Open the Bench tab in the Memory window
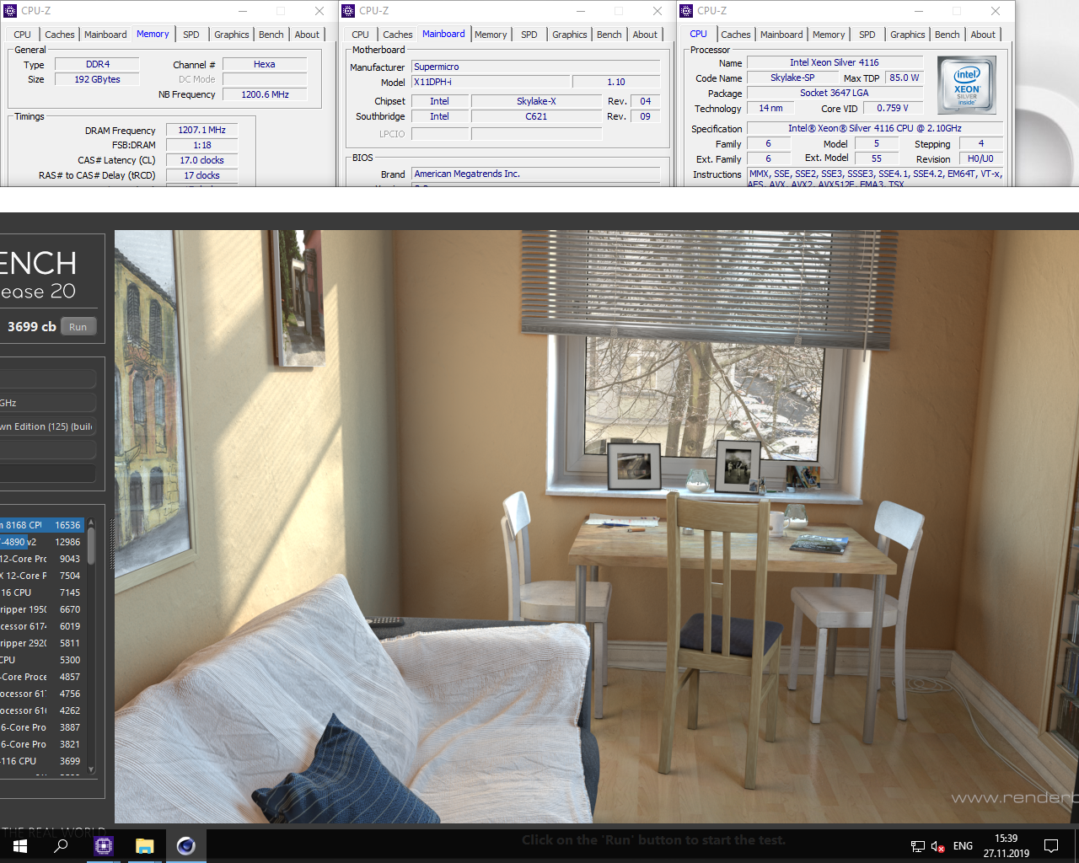 coord(271,35)
